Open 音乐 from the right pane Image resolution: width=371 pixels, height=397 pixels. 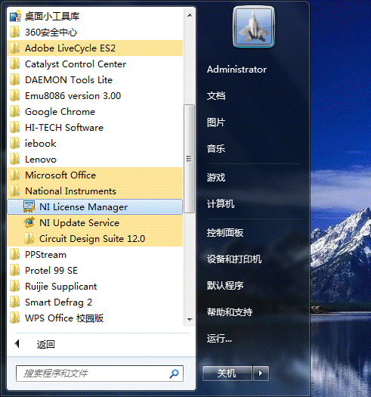[x=216, y=149]
